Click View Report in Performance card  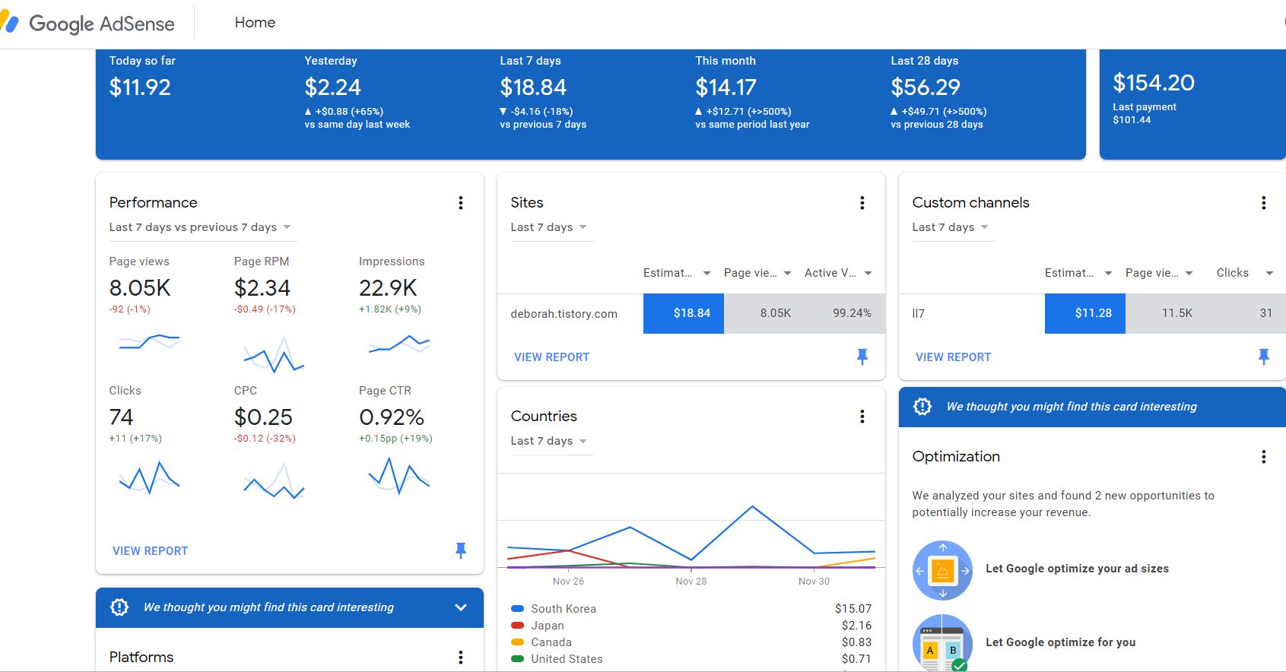150,551
